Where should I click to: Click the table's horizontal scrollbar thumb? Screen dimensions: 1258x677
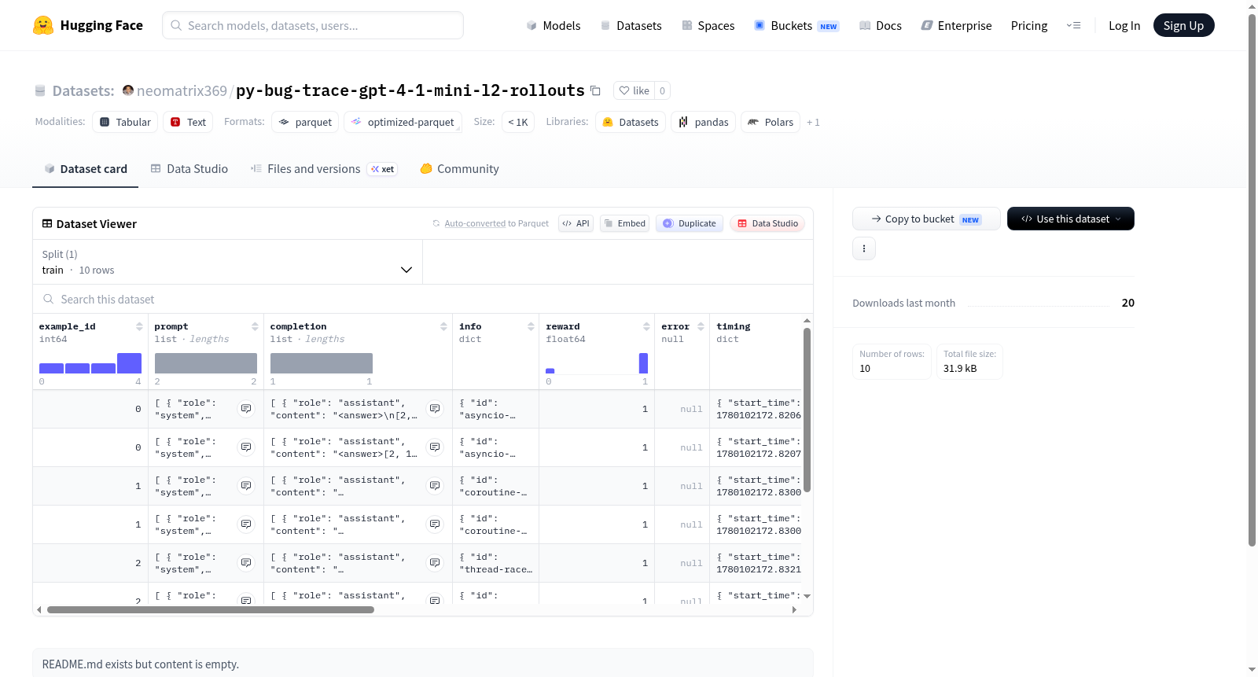click(x=210, y=609)
